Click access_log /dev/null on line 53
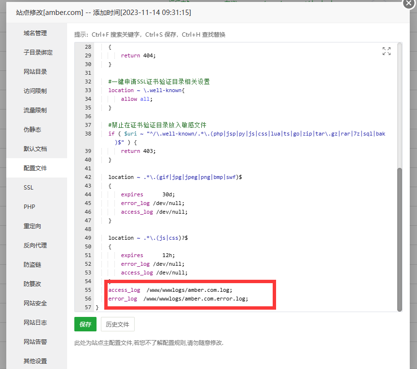Screen dimensions: 417x369 154,273
